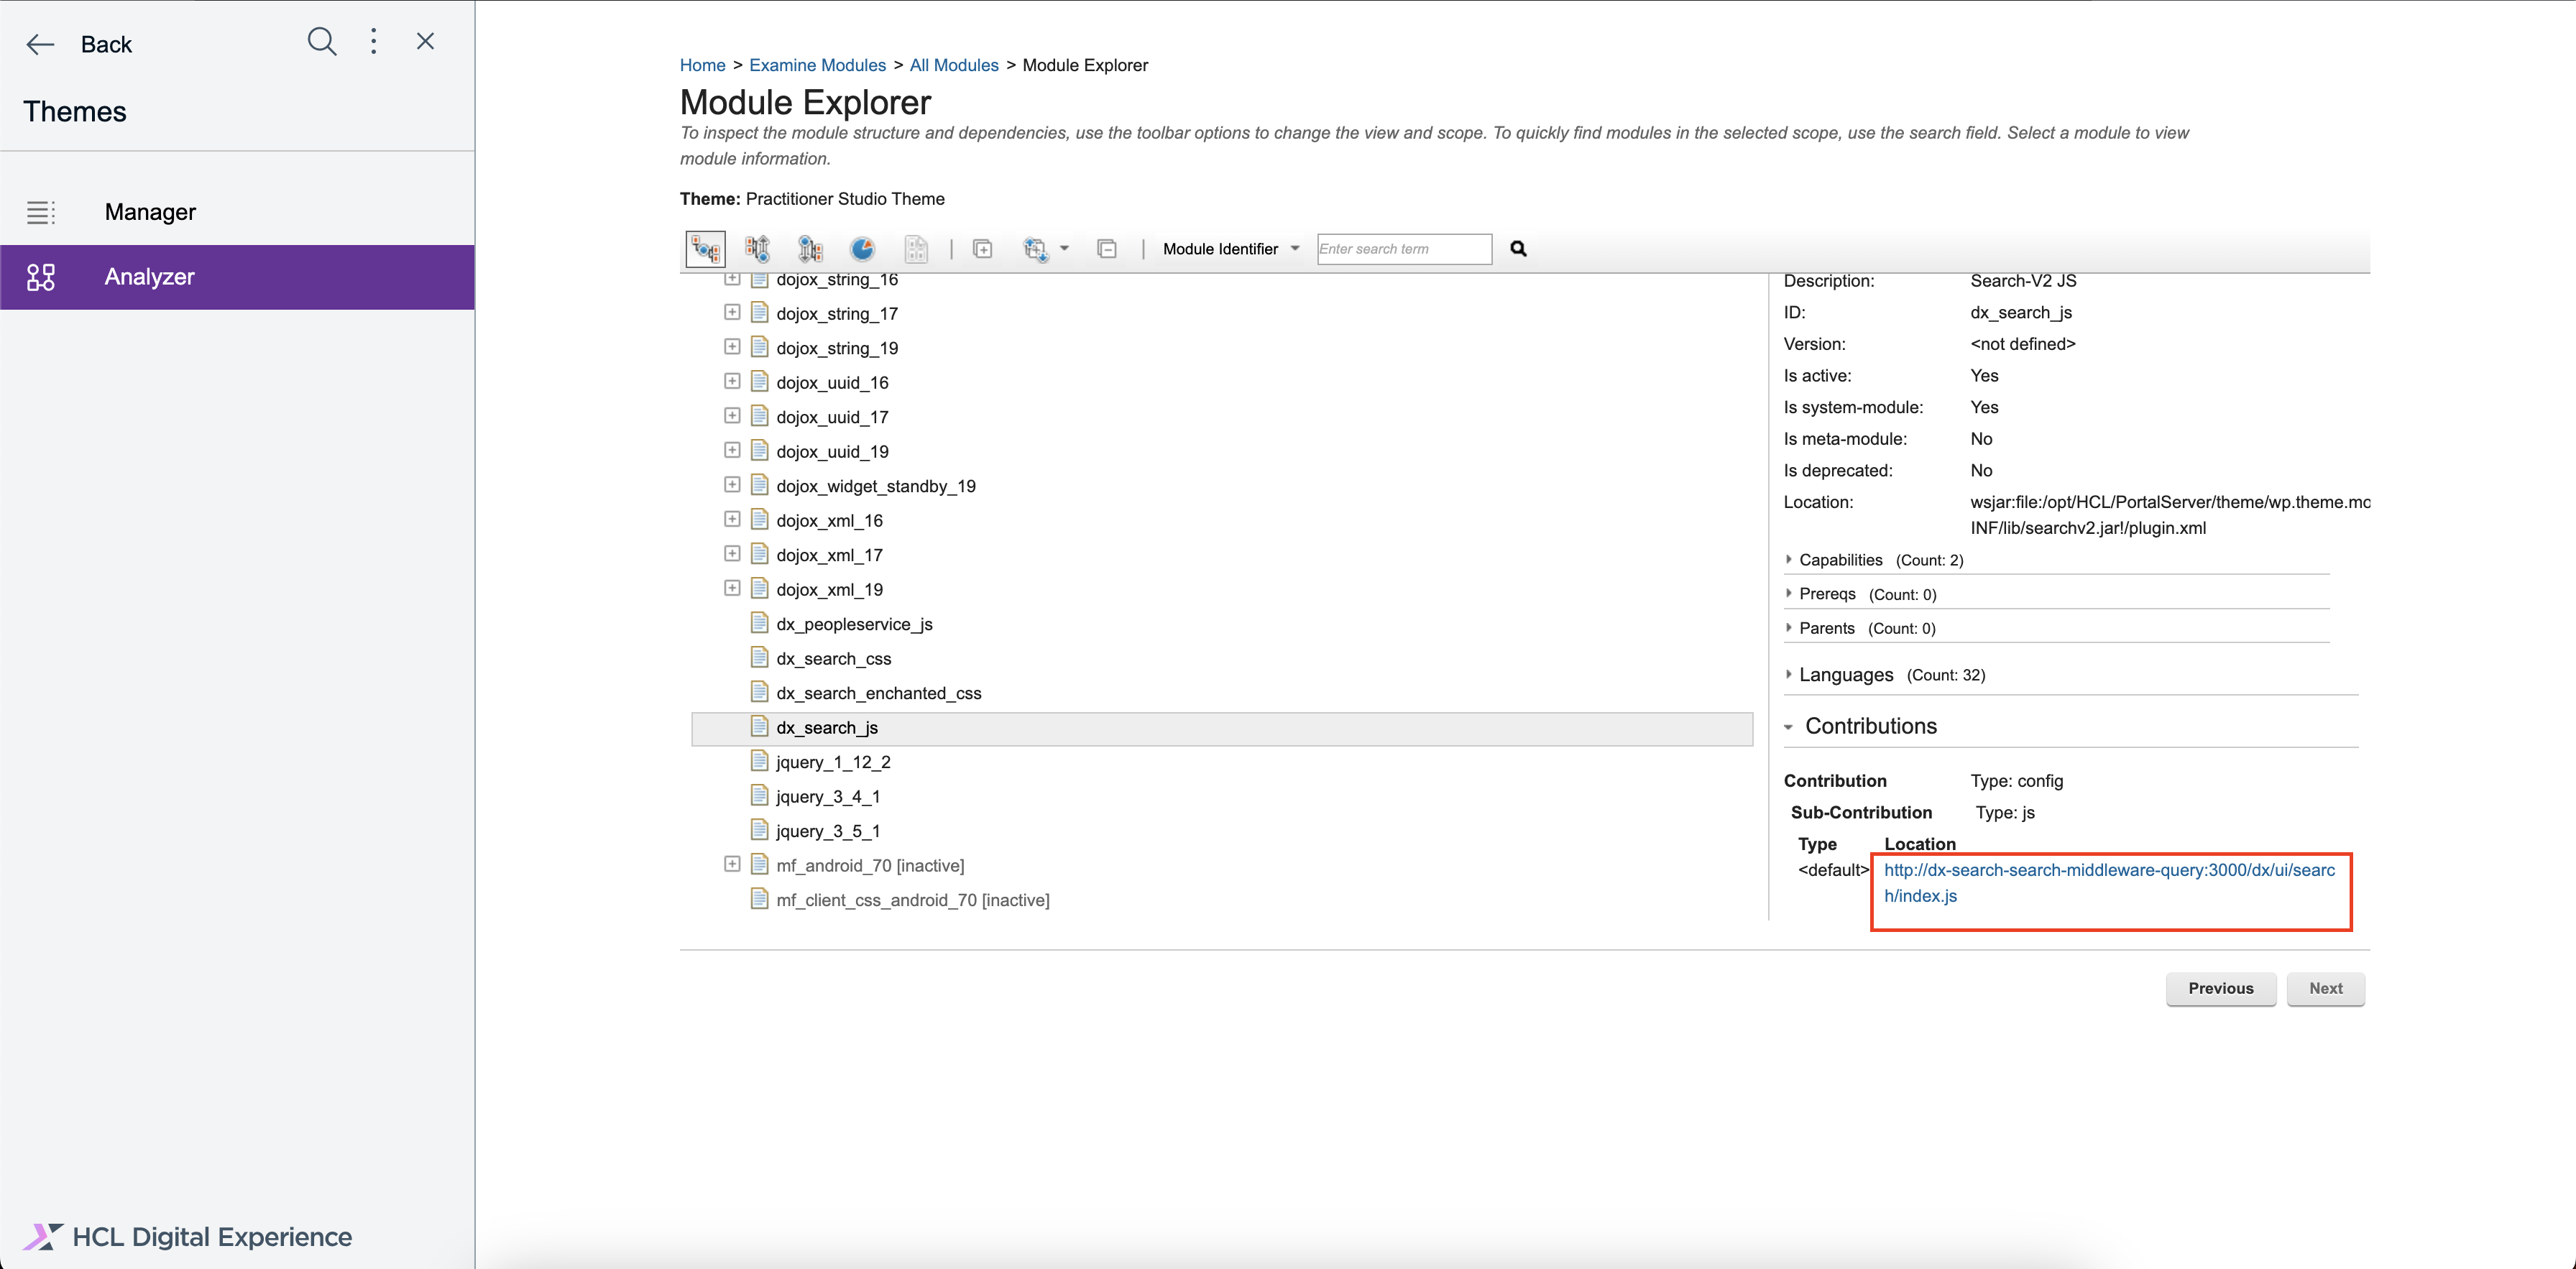Open the Module Identifier dropdown
2576x1269 pixels.
tap(1229, 248)
